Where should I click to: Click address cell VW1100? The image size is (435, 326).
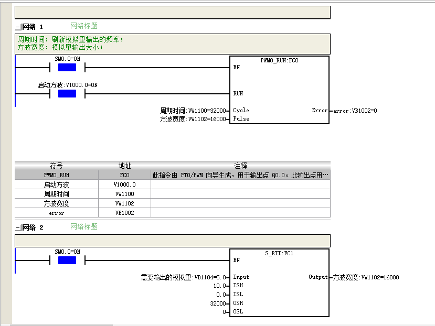124,194
